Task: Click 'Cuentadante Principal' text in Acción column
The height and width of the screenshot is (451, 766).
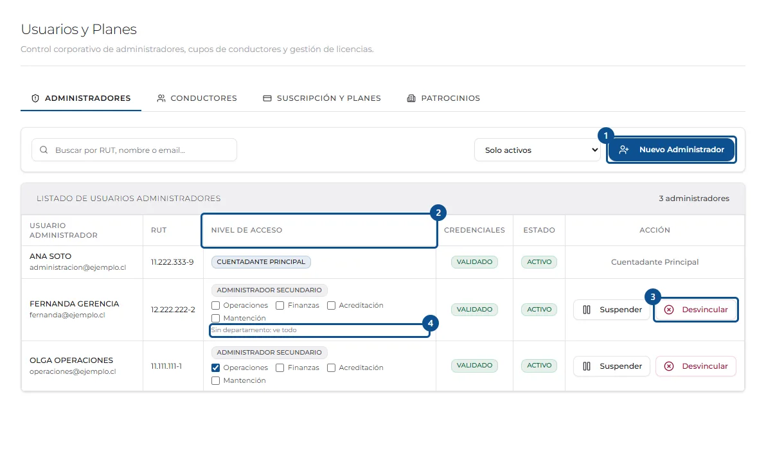Action: [x=655, y=262]
